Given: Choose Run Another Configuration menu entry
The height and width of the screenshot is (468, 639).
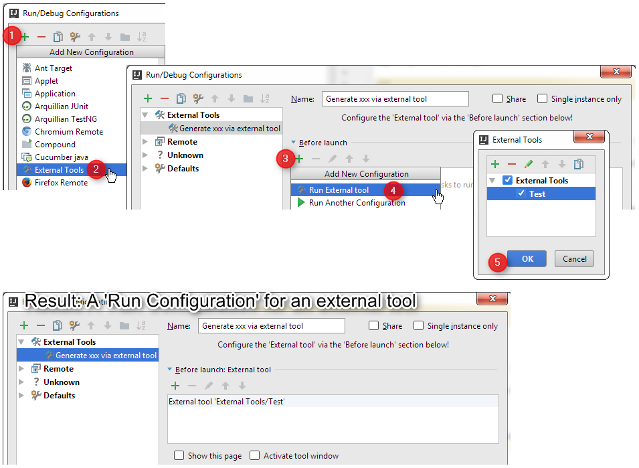Looking at the screenshot, I should (365, 203).
